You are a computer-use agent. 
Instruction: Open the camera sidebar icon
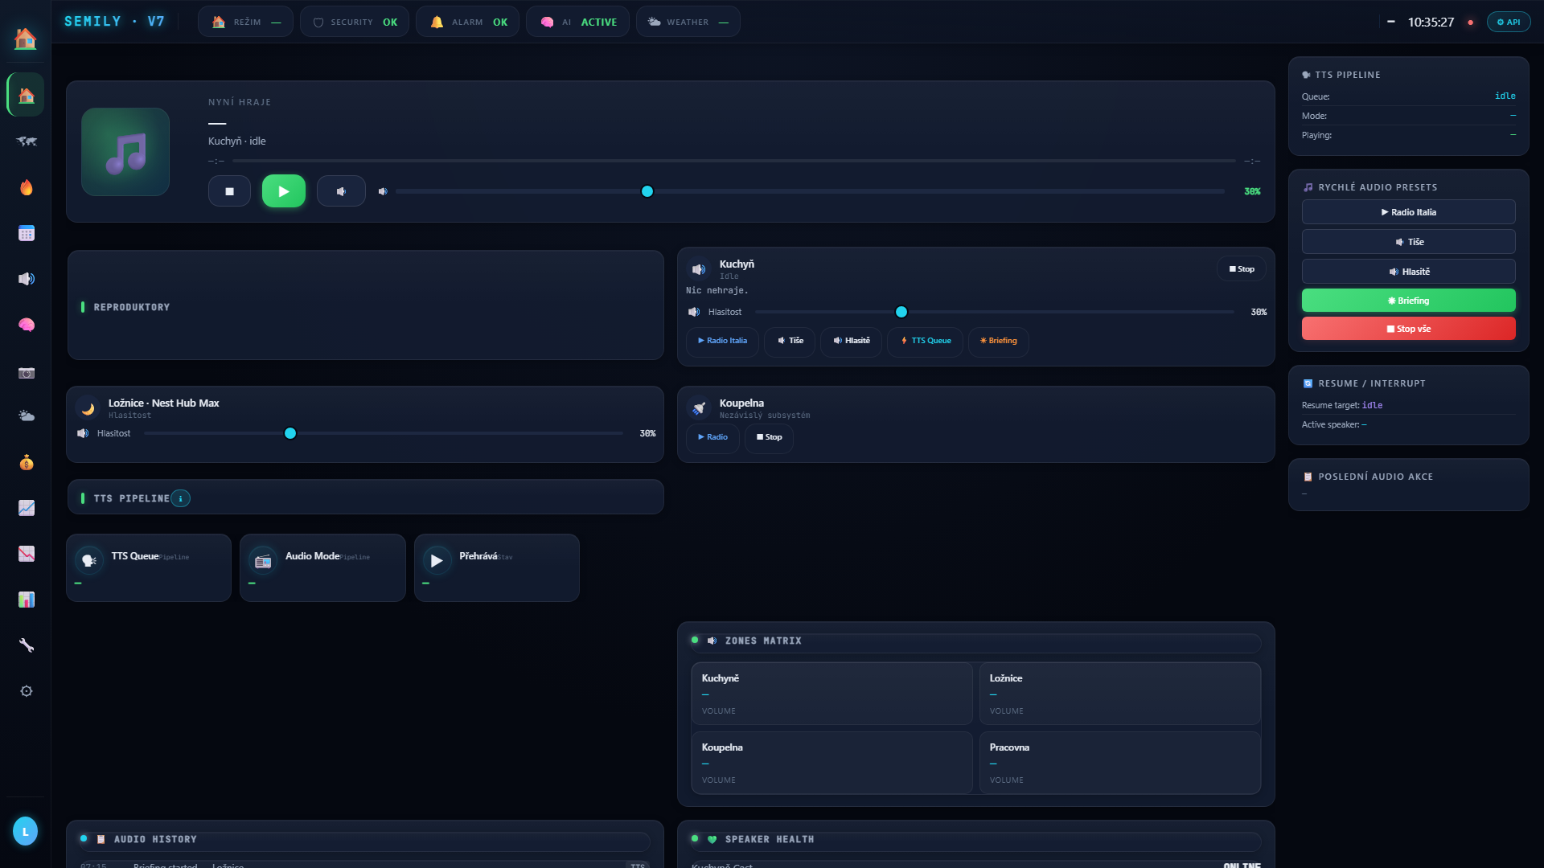26,372
